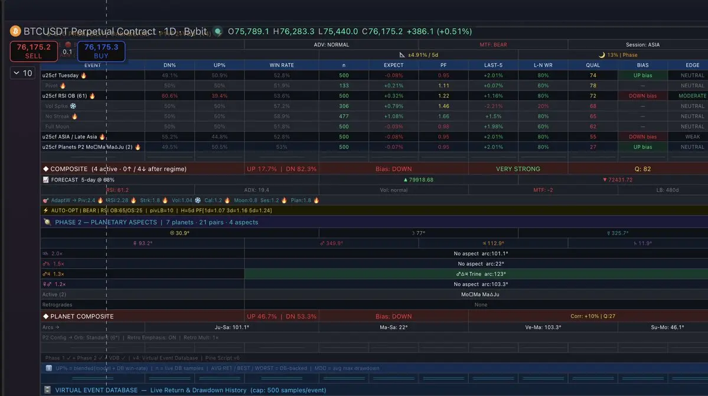
Task: Click the '1.46' PF value in Vol Spike row
Action: (x=443, y=106)
